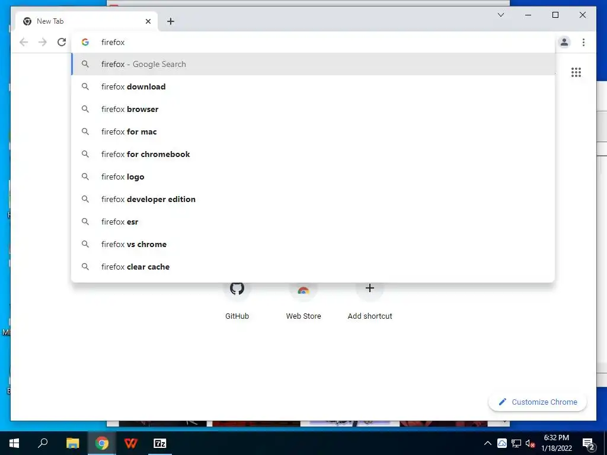The height and width of the screenshot is (455, 607).
Task: Choose the 'firefox vs chrome' suggestion
Action: [x=313, y=244]
